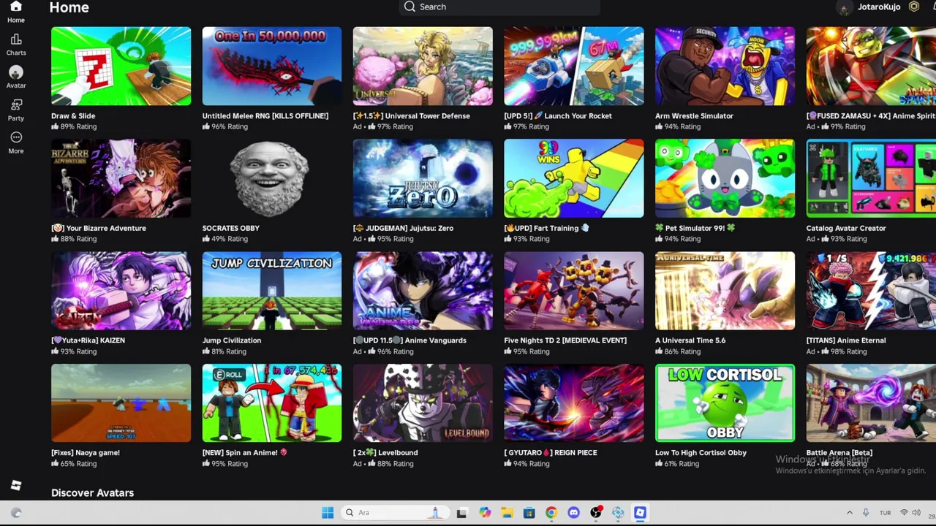The width and height of the screenshot is (936, 526).
Task: Open the Battle Arena [Beta] thumbnail
Action: [871, 403]
